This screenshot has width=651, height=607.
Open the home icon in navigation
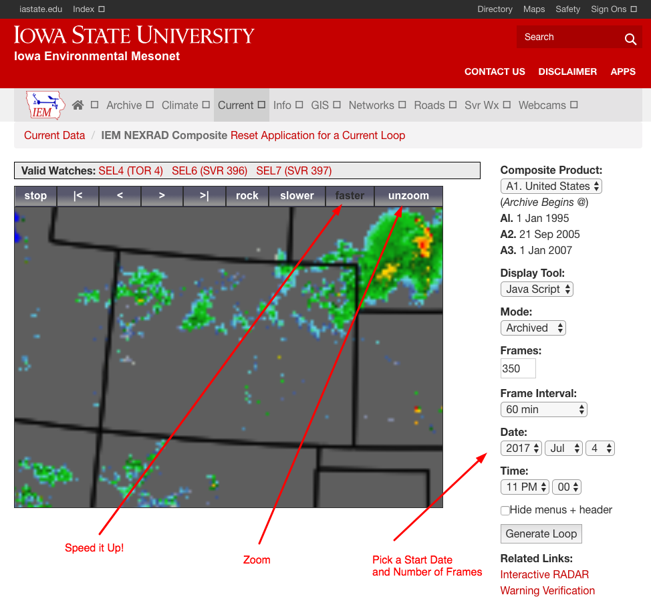[78, 105]
